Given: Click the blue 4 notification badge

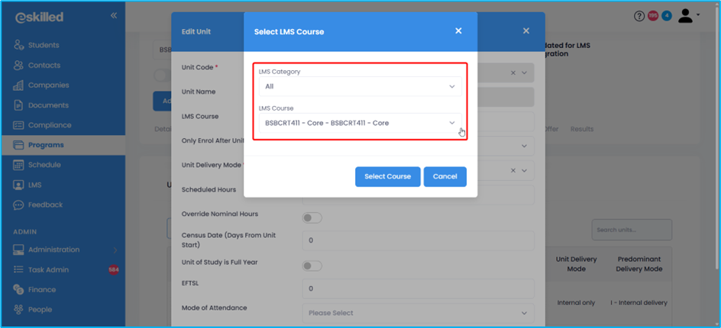Looking at the screenshot, I should (667, 16).
